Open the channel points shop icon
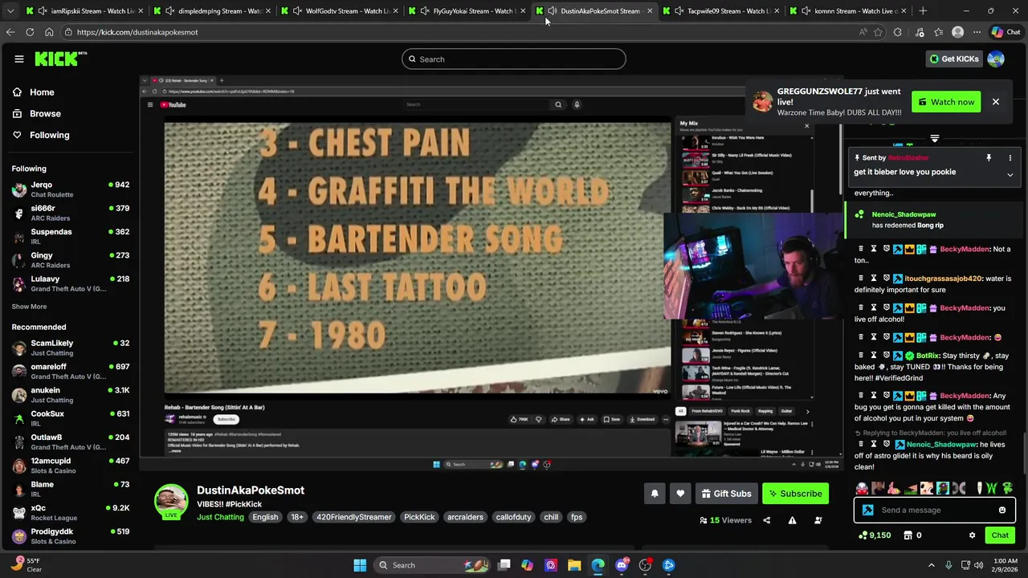The width and height of the screenshot is (1028, 578). tap(908, 535)
